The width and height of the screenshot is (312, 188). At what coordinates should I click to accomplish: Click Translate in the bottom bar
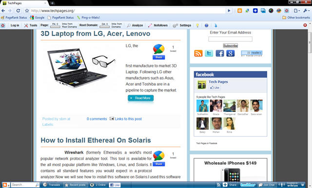52,185
